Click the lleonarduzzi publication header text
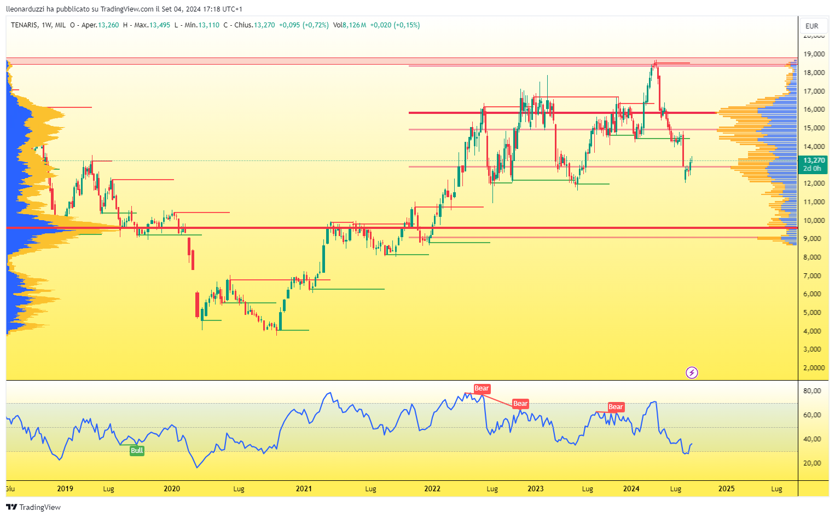The width and height of the screenshot is (835, 517). pyautogui.click(x=124, y=9)
